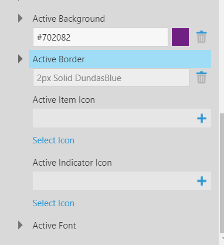Open the purple Active Background color swatch

[180, 37]
